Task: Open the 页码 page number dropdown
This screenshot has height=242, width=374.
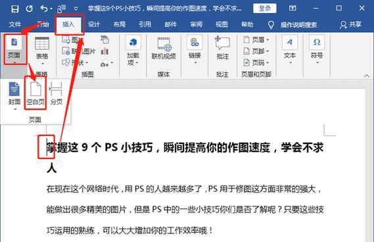Action: [256, 62]
